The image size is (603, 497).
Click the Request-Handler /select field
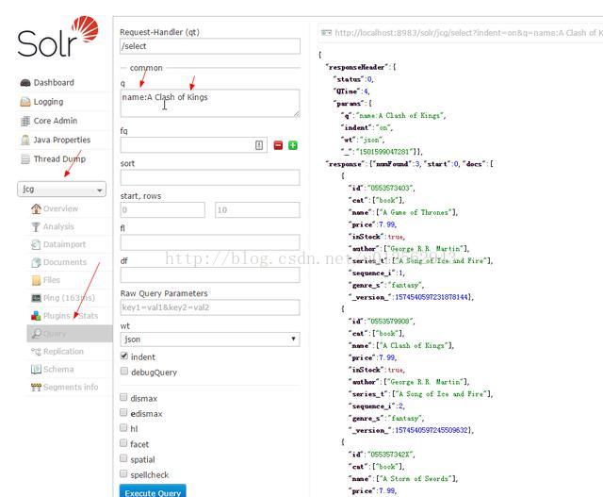210,46
